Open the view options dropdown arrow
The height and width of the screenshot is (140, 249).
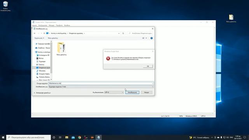point(146,38)
